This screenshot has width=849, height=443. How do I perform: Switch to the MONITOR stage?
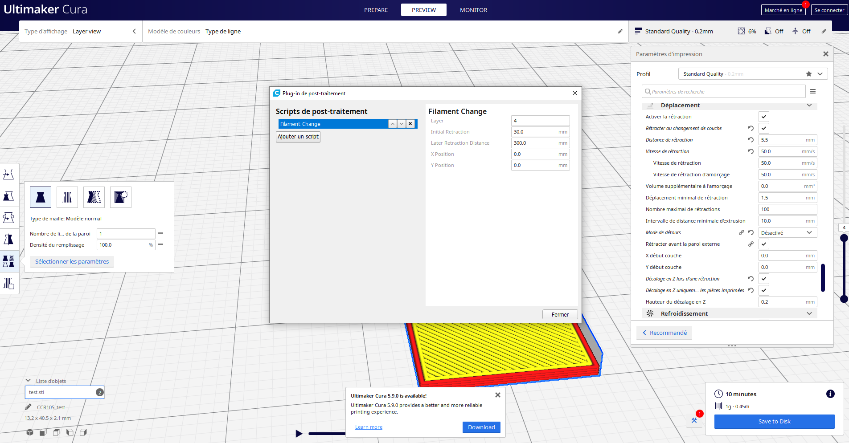coord(474,10)
